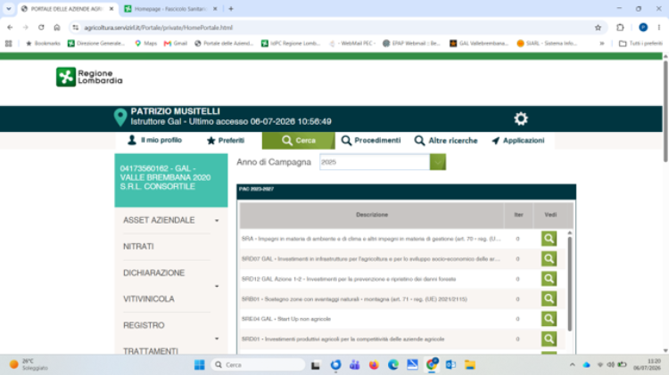This screenshot has width=669, height=375.
Task: Expand the ASSET AZIENDALE menu
Action: [217, 221]
